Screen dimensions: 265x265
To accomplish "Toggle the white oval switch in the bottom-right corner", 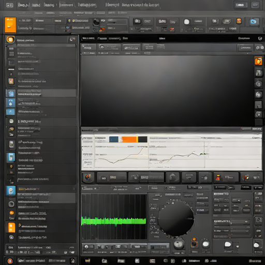I will click(x=256, y=245).
